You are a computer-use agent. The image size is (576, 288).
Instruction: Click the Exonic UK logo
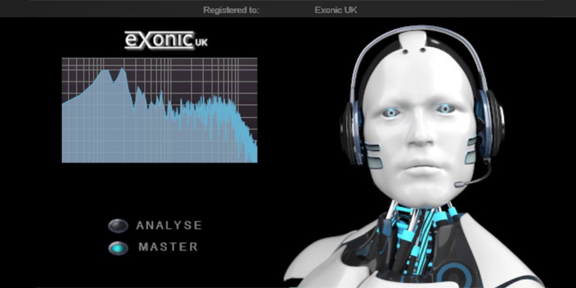click(166, 40)
